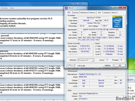This screenshot has width=135, height=101.
Task: Click the empty Rated FSB field
Action: (85, 54)
